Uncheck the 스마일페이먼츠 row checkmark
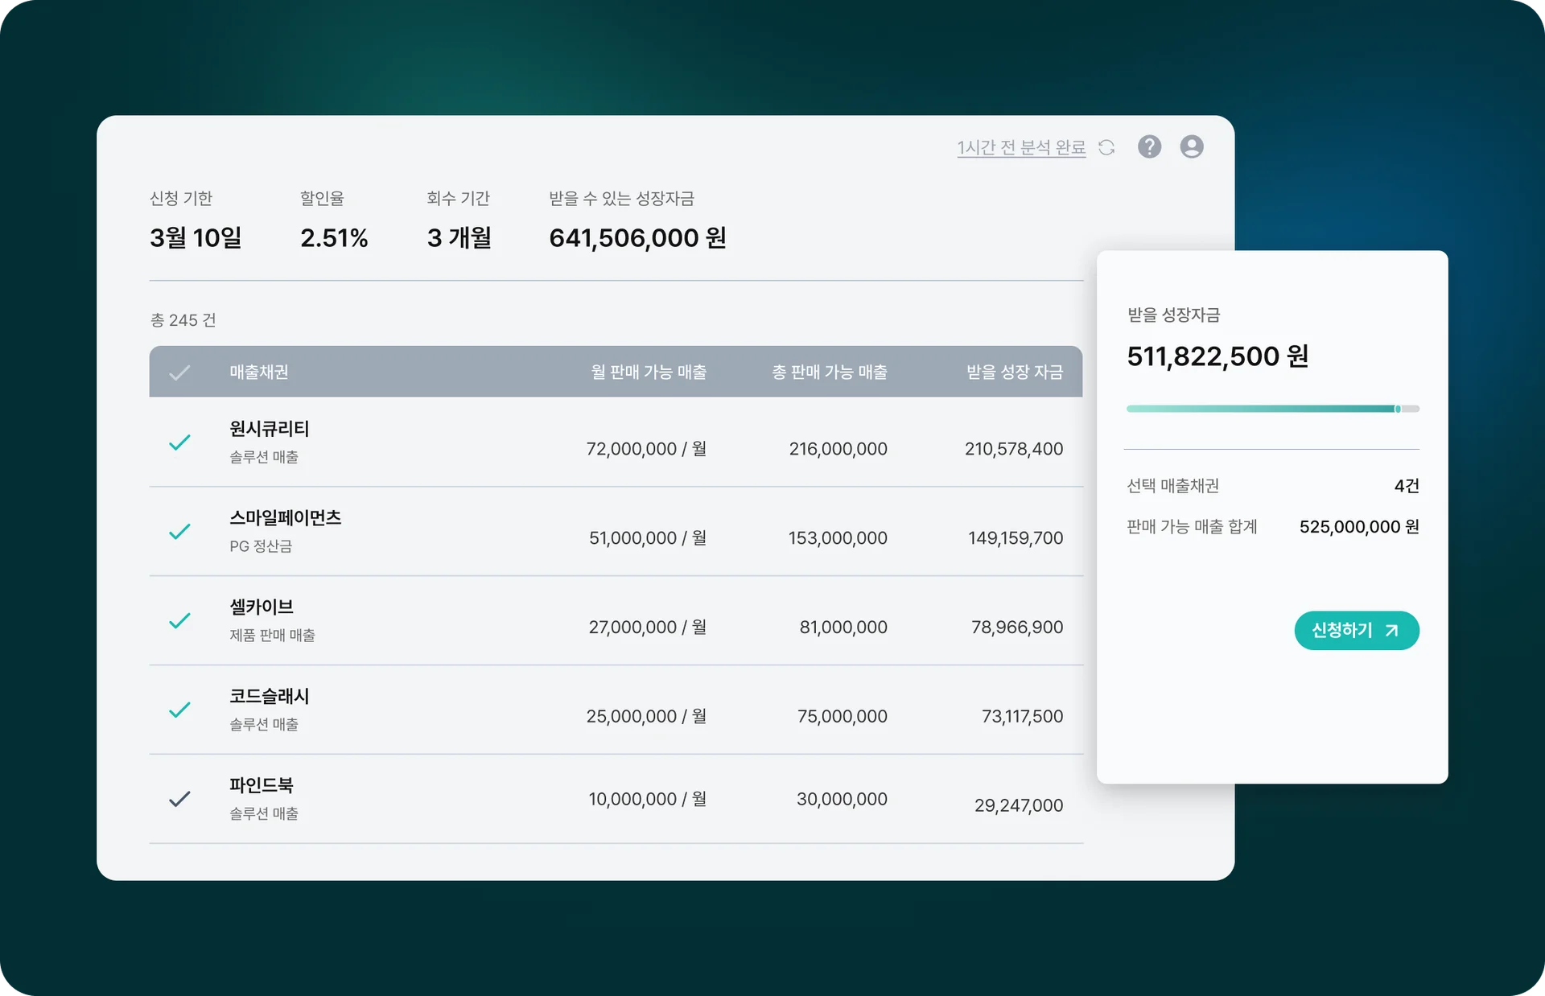Viewport: 1545px width, 996px height. 179,532
